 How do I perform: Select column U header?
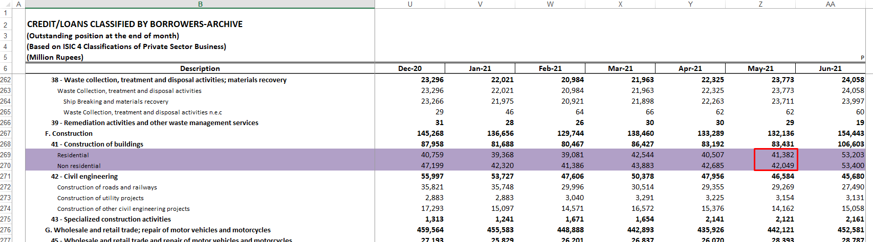(x=410, y=4)
